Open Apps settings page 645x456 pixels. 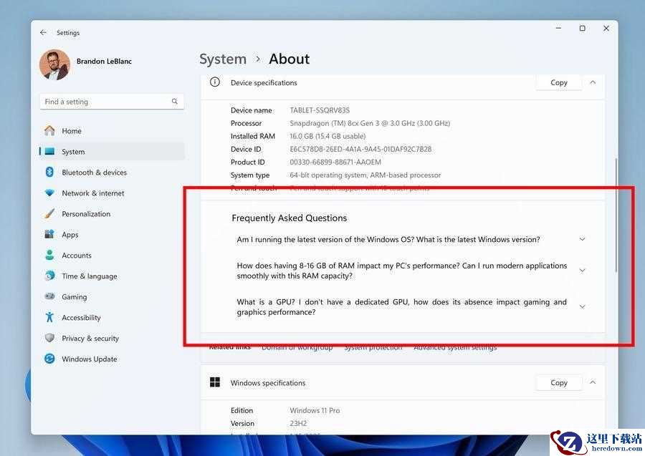(112, 234)
